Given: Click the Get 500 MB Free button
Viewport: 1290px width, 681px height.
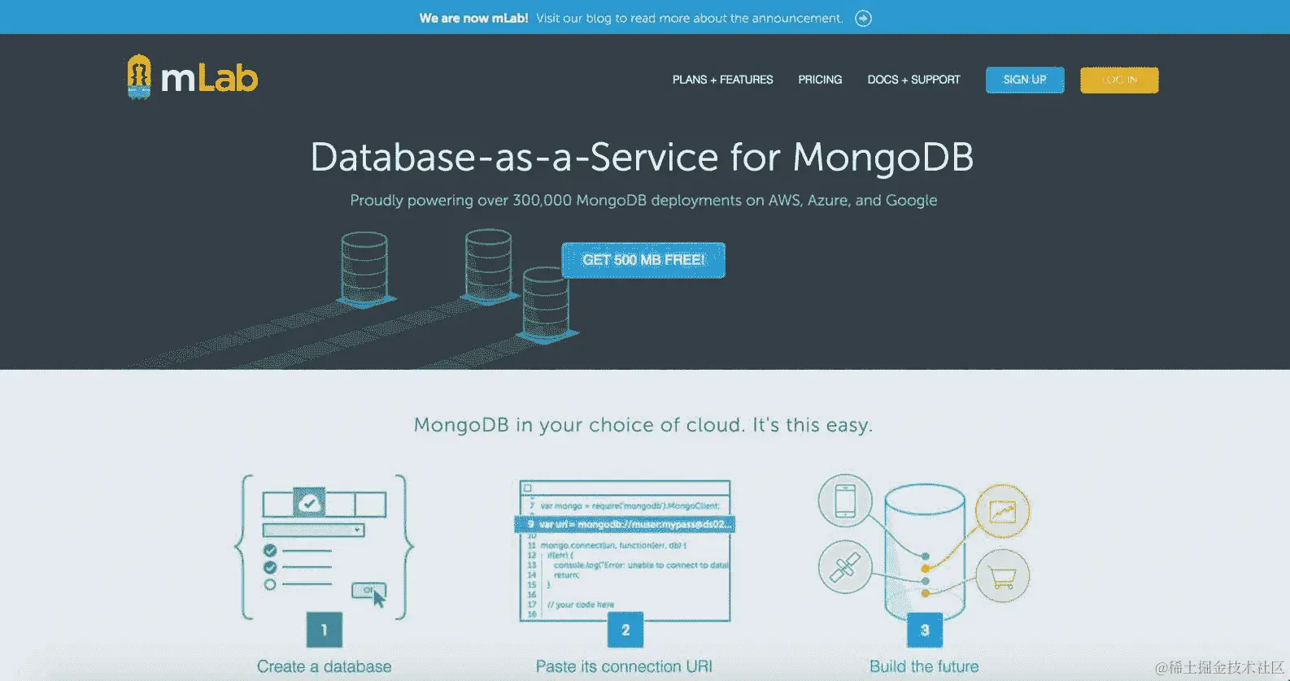Looking at the screenshot, I should (x=643, y=260).
